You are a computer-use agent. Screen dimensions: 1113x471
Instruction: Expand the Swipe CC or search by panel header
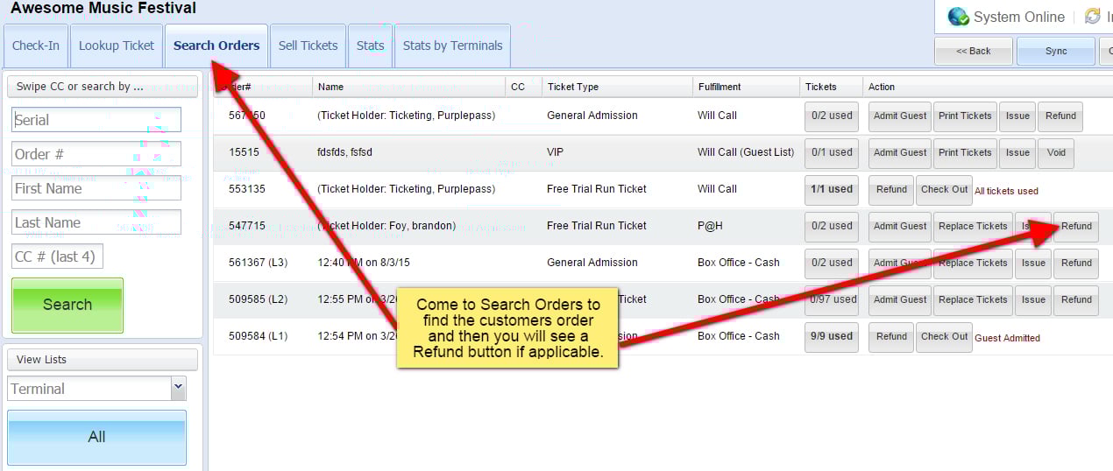(x=103, y=87)
